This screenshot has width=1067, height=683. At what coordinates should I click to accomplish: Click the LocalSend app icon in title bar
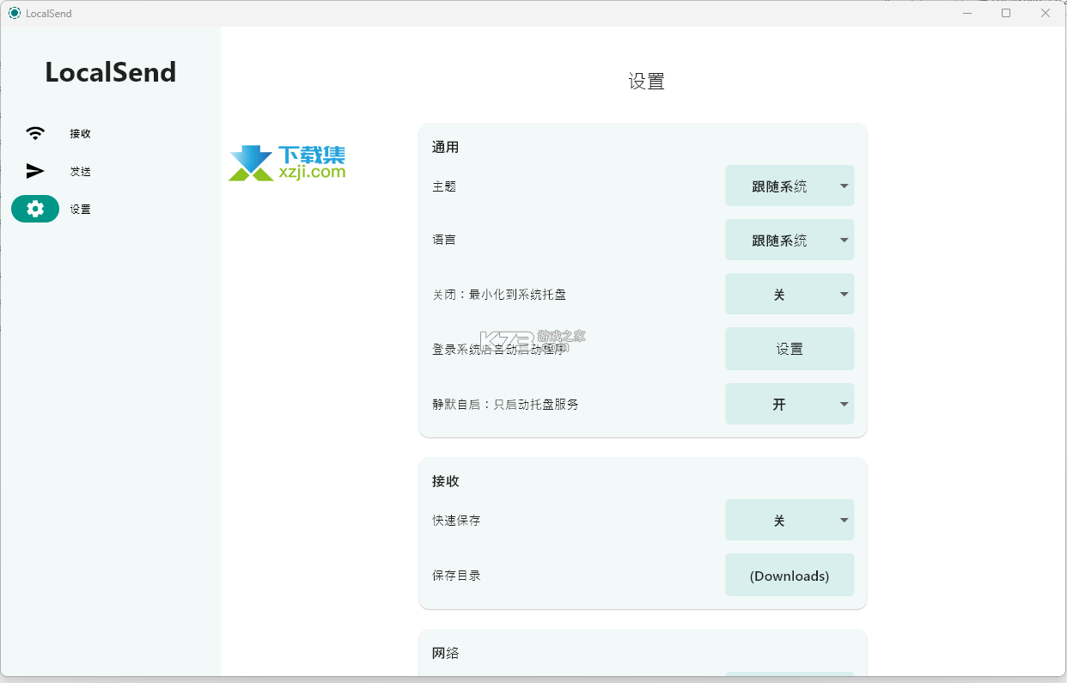(14, 13)
